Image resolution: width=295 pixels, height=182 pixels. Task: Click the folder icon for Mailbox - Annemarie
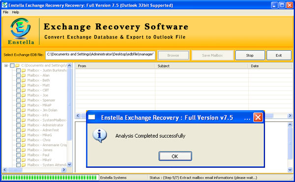click(x=24, y=145)
